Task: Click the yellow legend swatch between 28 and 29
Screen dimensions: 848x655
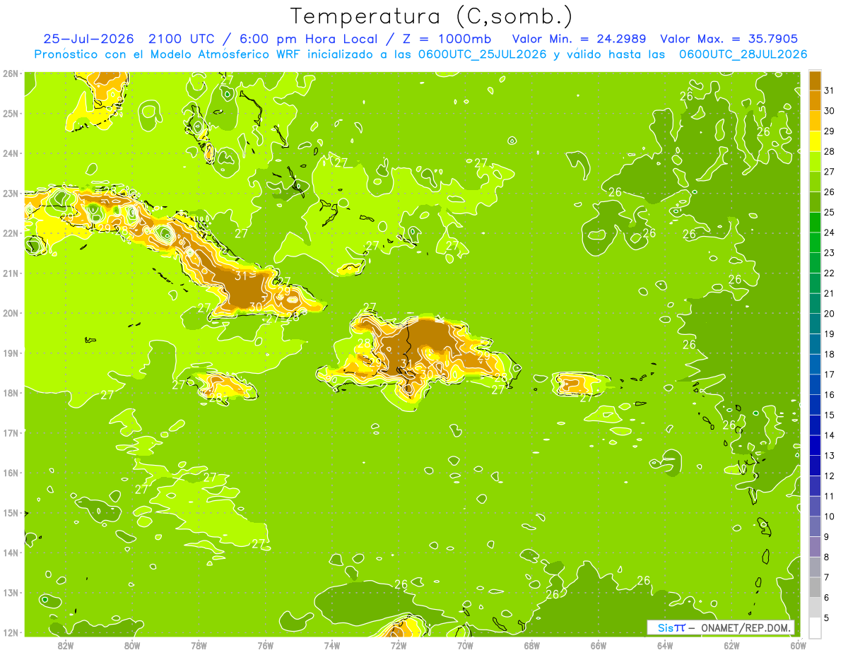Action: tap(815, 141)
